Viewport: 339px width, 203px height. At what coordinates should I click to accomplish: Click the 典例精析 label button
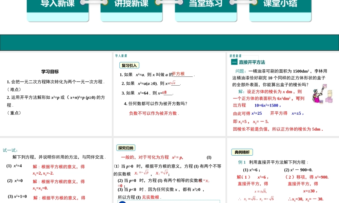(x=242, y=152)
